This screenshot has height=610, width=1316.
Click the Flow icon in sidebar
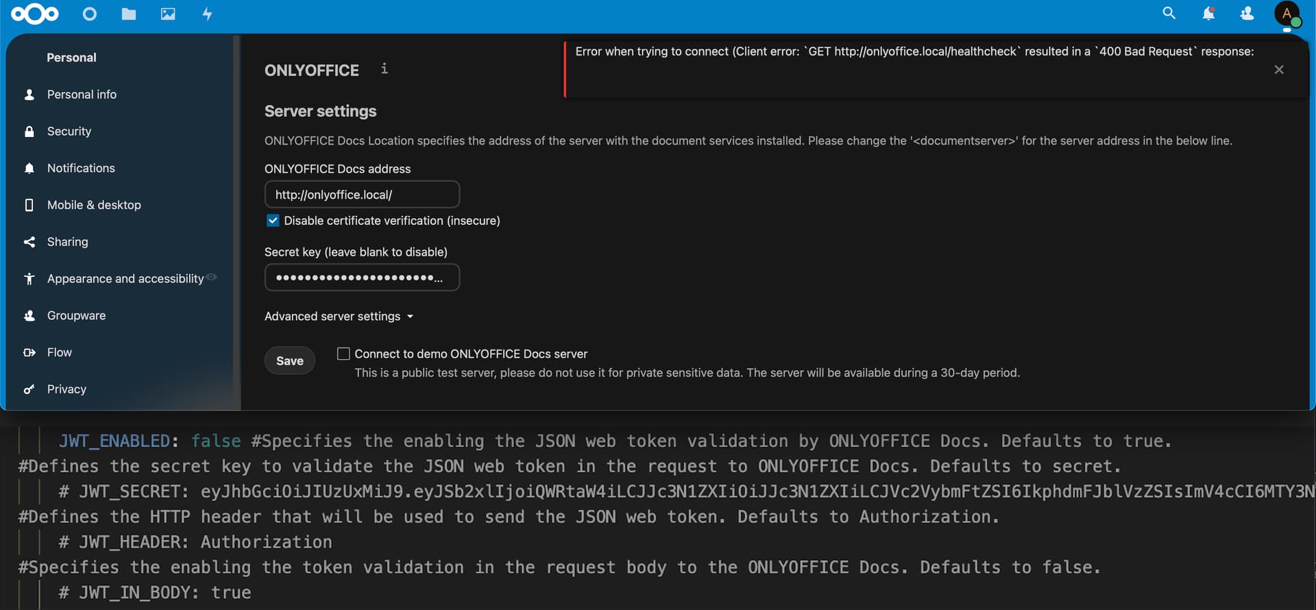pos(29,352)
